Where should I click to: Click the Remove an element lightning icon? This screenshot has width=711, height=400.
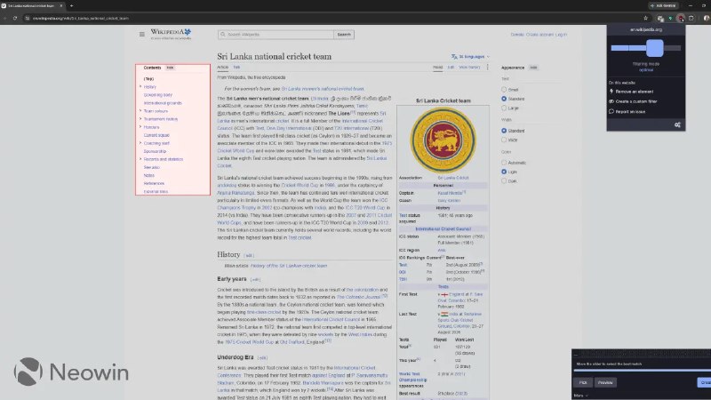click(611, 92)
